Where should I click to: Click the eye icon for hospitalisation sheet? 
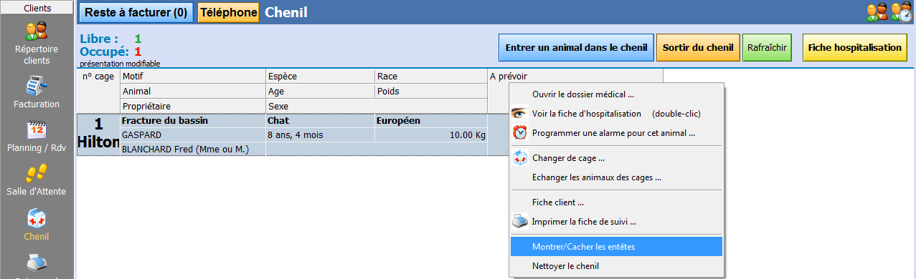(520, 114)
